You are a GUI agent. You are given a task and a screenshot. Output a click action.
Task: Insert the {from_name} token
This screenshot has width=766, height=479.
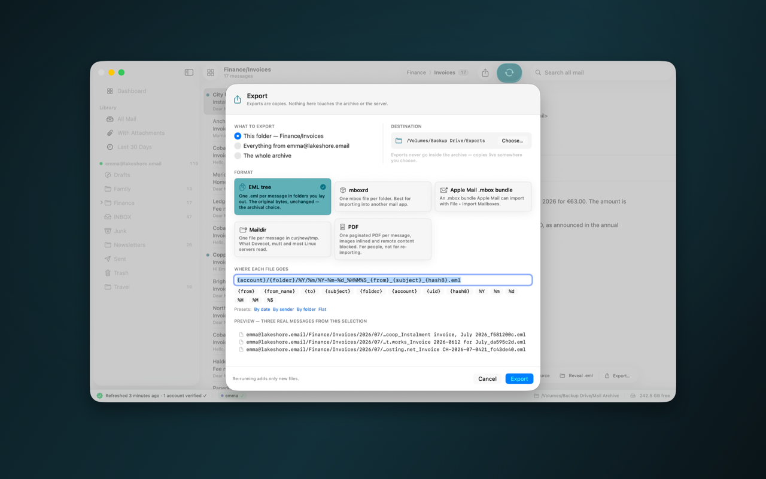pos(279,292)
